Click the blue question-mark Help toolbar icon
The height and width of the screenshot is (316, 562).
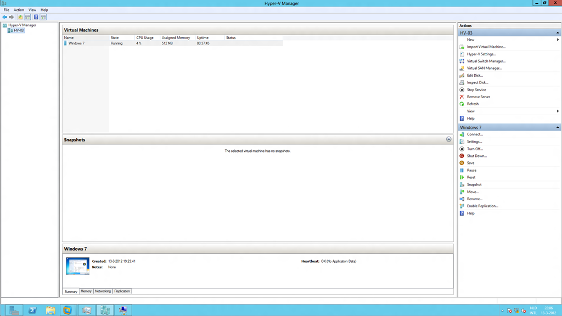[36, 17]
